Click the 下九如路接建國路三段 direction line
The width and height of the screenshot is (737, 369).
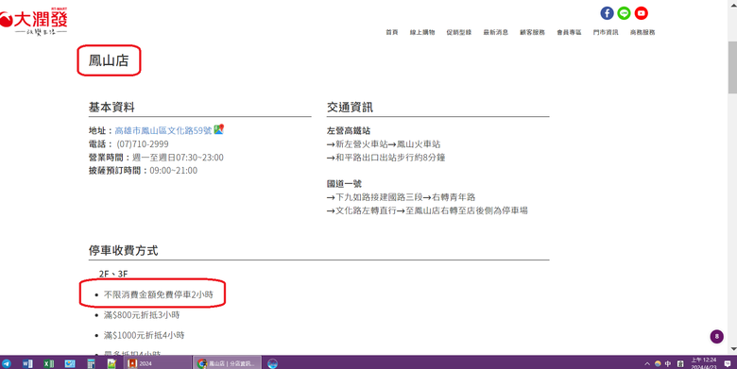pyautogui.click(x=402, y=197)
